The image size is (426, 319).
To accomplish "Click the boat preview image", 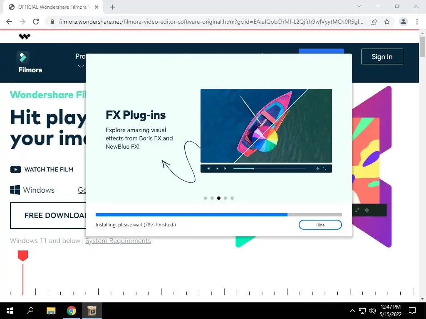I will pyautogui.click(x=266, y=126).
